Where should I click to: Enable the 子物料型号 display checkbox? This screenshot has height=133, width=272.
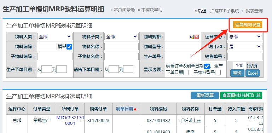(218, 73)
